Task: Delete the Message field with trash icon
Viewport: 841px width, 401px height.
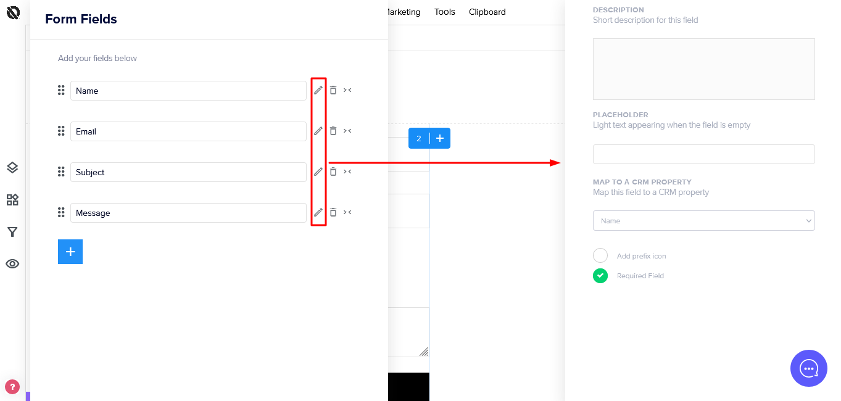Action: coord(333,212)
